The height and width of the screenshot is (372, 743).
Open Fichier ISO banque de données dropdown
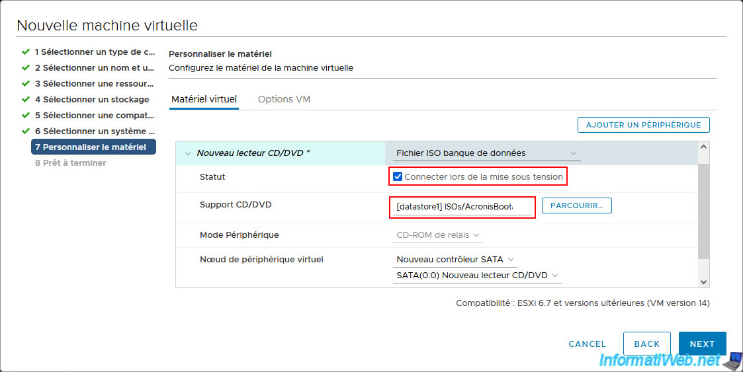[487, 153]
